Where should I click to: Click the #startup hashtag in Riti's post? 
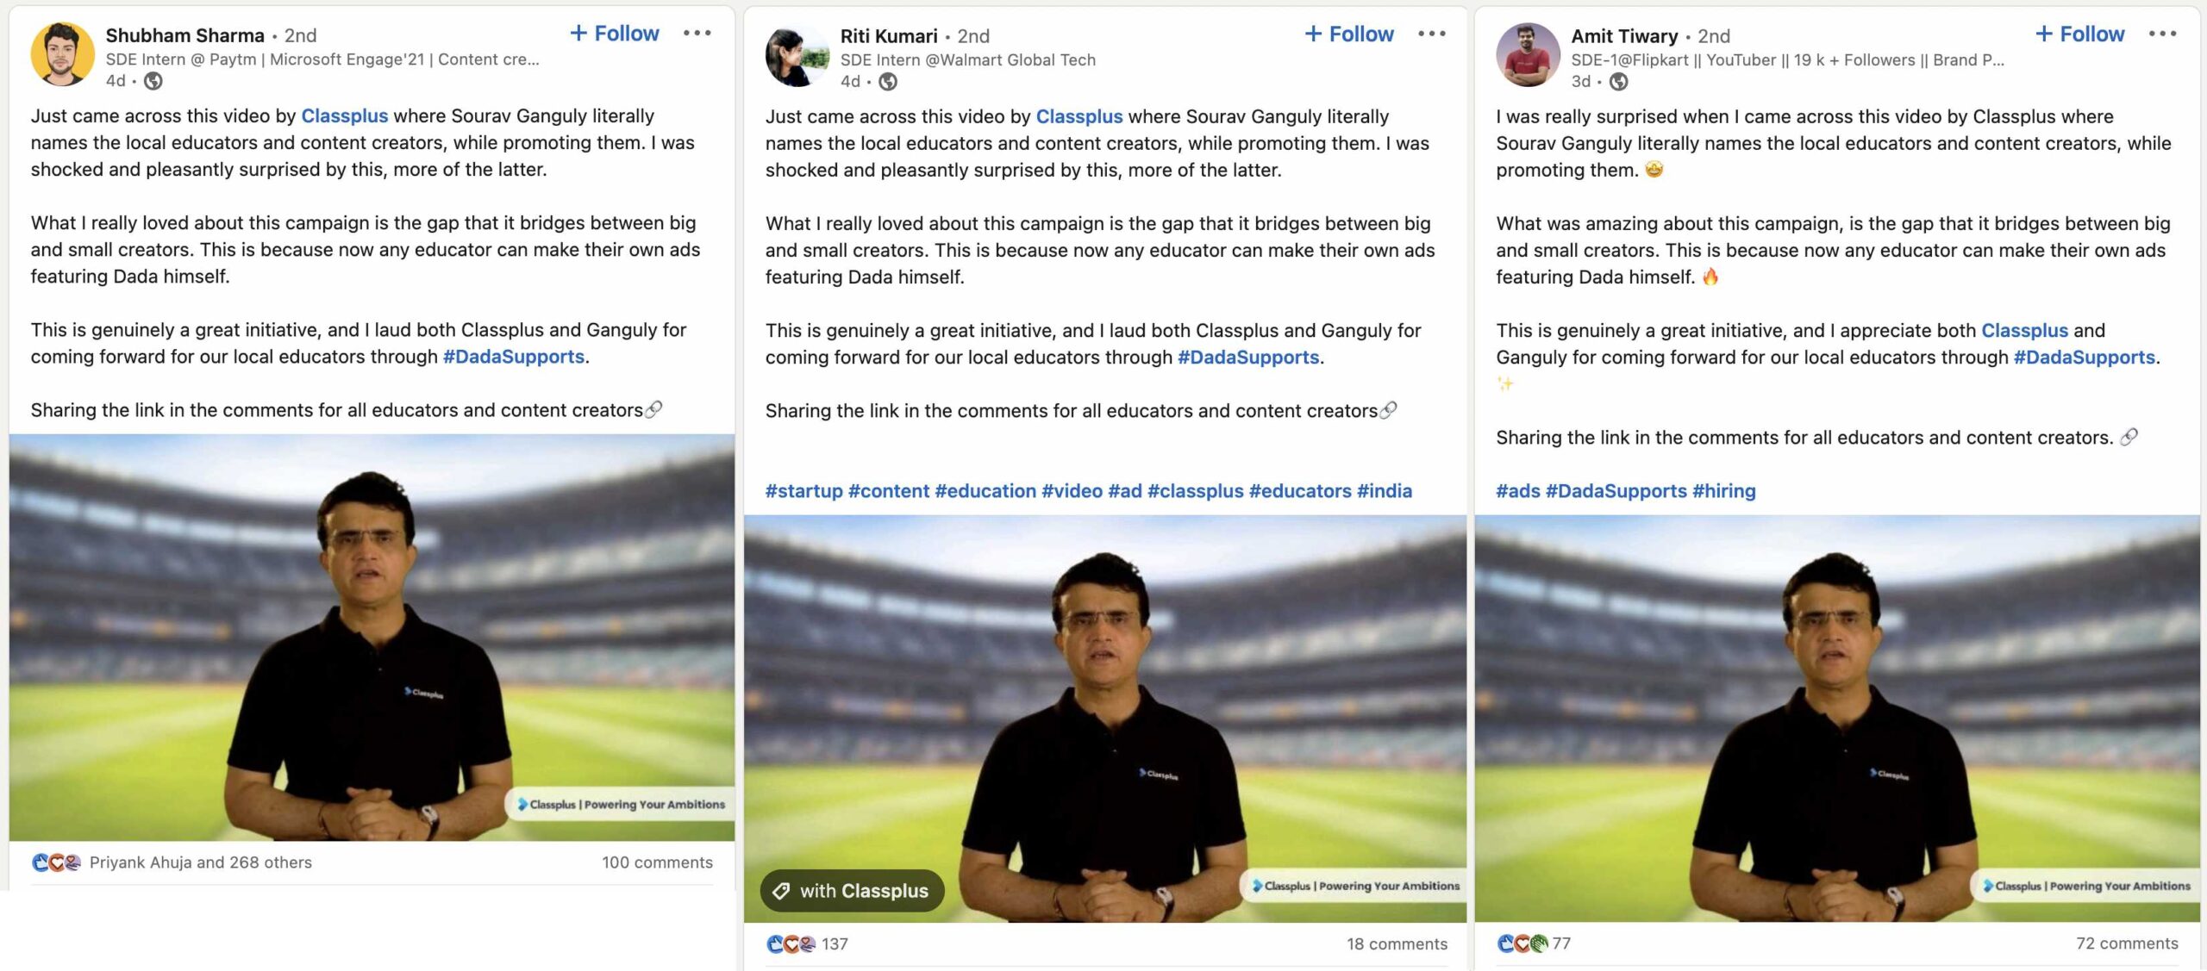(x=803, y=491)
